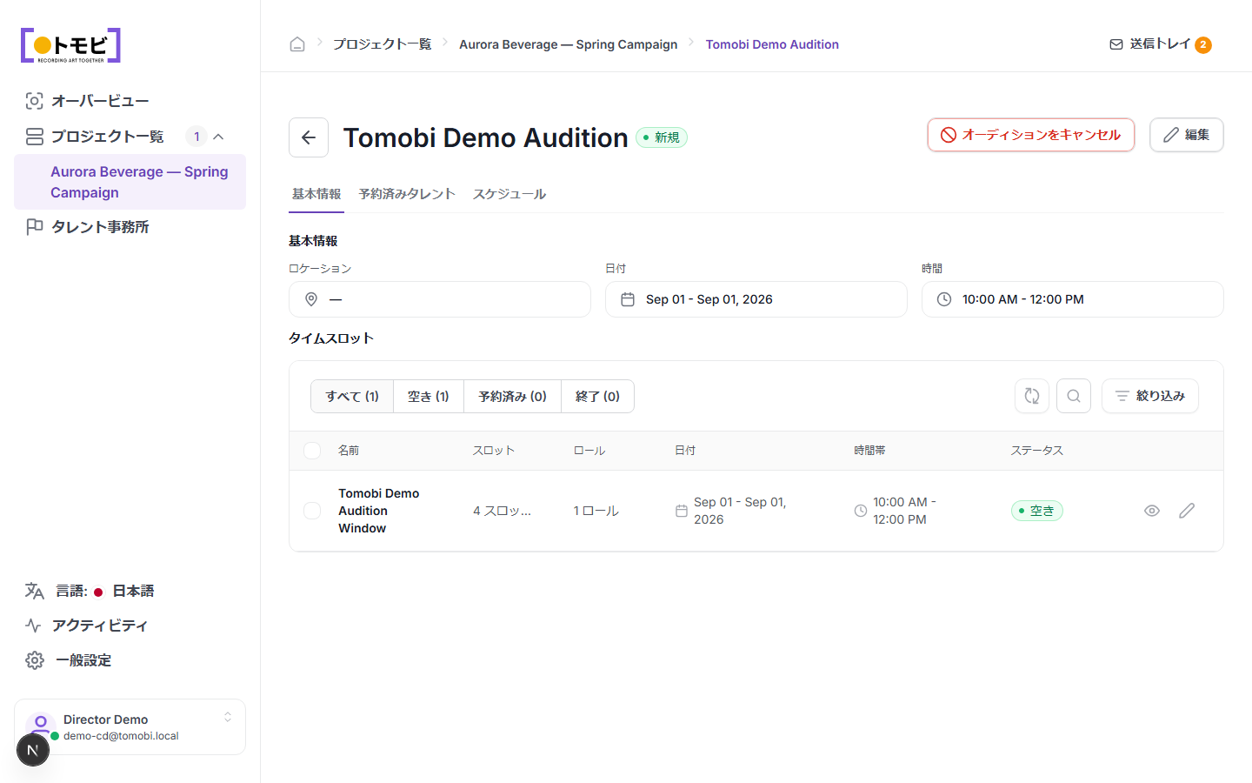Click the Tomobi Demo Audition breadcrumb

coord(772,44)
